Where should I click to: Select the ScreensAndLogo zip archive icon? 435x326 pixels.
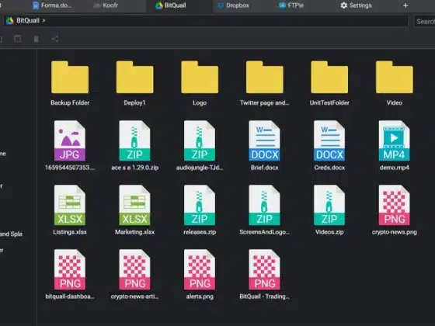click(x=264, y=205)
